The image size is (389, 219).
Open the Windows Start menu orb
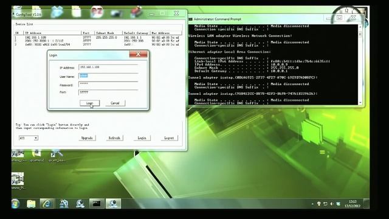[x=16, y=204]
